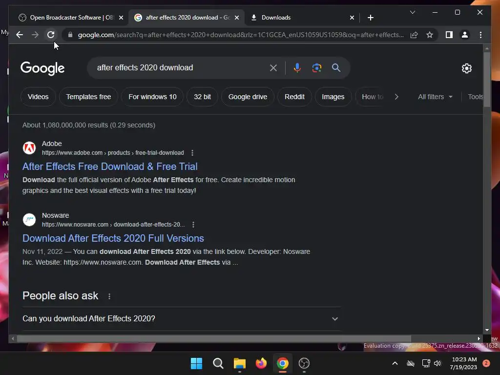
Task: Click the Adobe site favicon
Action: pyautogui.click(x=29, y=148)
